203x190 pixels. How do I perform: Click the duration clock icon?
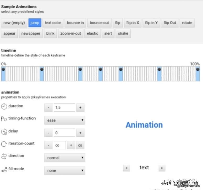point(4,106)
